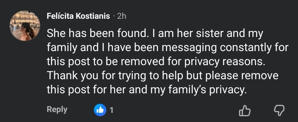Dislike the comment with the thumbs-down icon
Viewport: 298px width, 122px height.
point(279,111)
